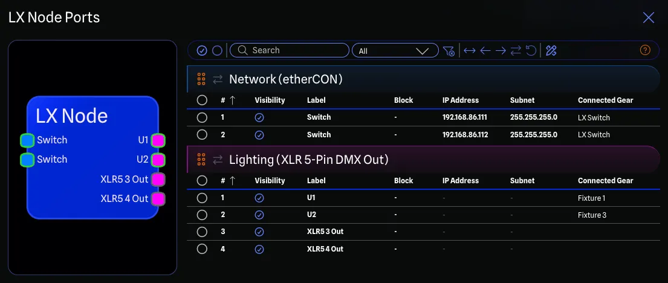
Task: Click the select all checkmark icon
Action: coord(203,51)
